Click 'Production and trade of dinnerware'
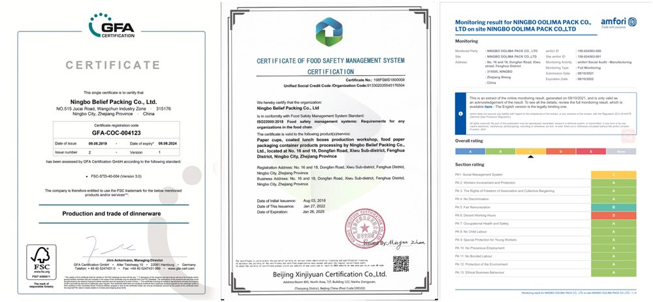Viewport: 653px width, 302px height. pos(112,214)
